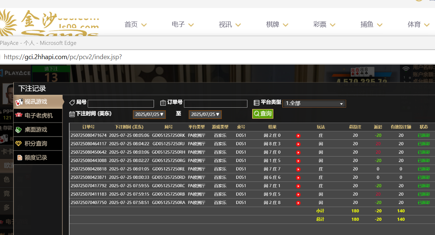Screen dimensions: 435x235
Task: Click the document icon beside 额度记录
Action: point(19,158)
